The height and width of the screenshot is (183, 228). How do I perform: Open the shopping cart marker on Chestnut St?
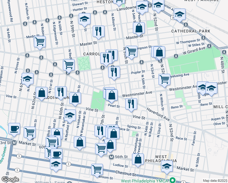pos(97,169)
